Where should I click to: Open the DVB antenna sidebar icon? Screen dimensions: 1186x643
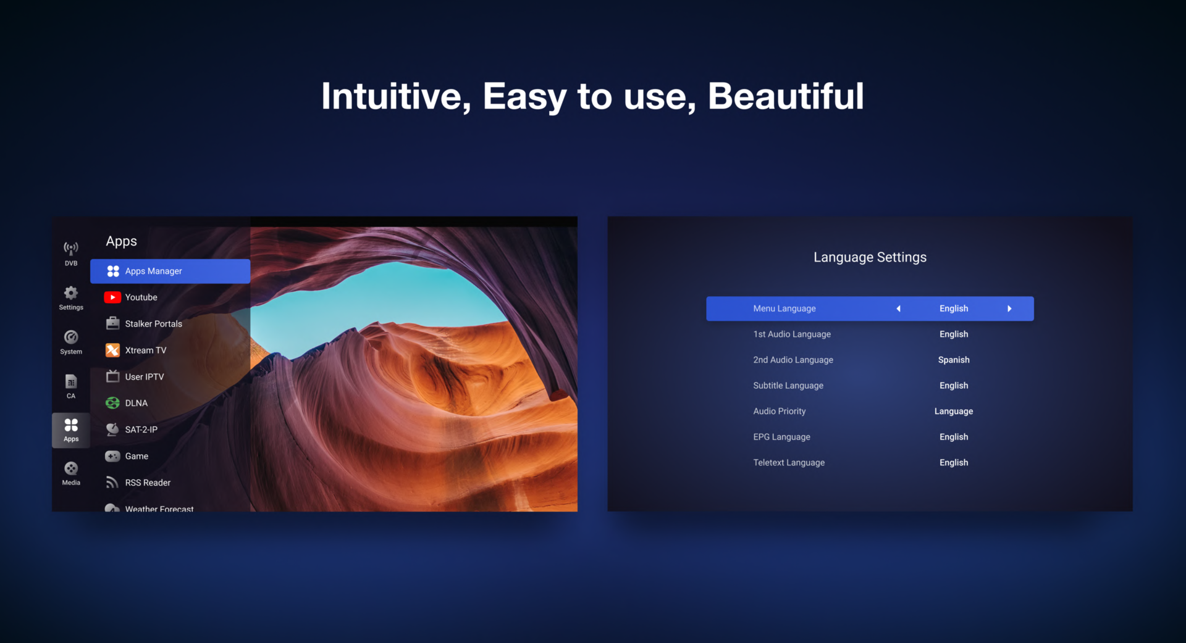(x=71, y=248)
